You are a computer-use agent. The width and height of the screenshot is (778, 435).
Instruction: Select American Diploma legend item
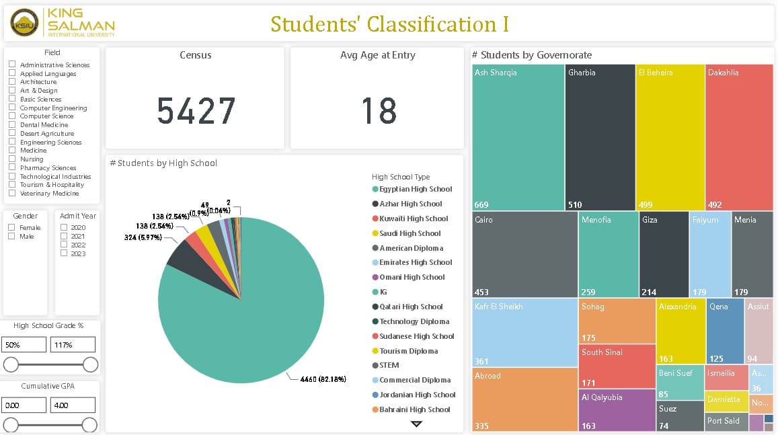[x=408, y=248]
